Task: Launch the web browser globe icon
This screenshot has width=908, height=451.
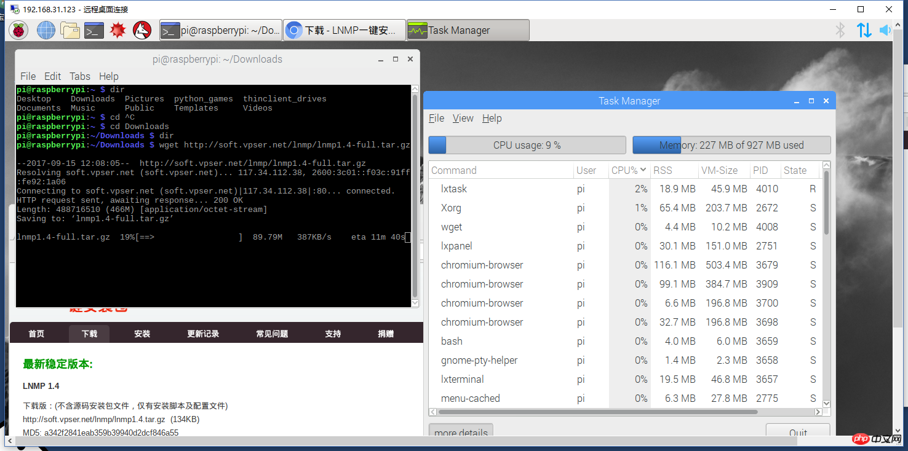Action: click(46, 30)
